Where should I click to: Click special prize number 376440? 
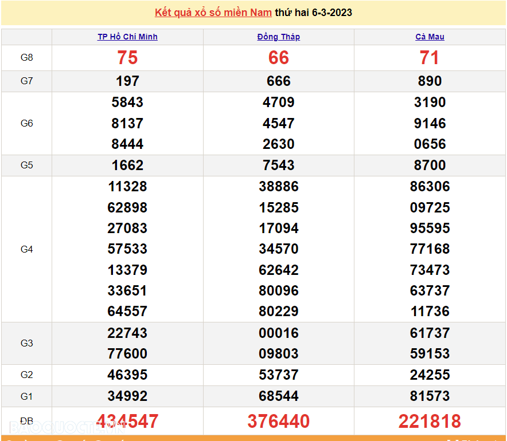click(x=279, y=422)
